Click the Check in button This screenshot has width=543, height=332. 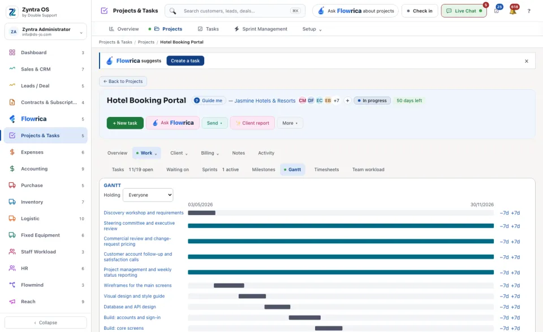420,11
